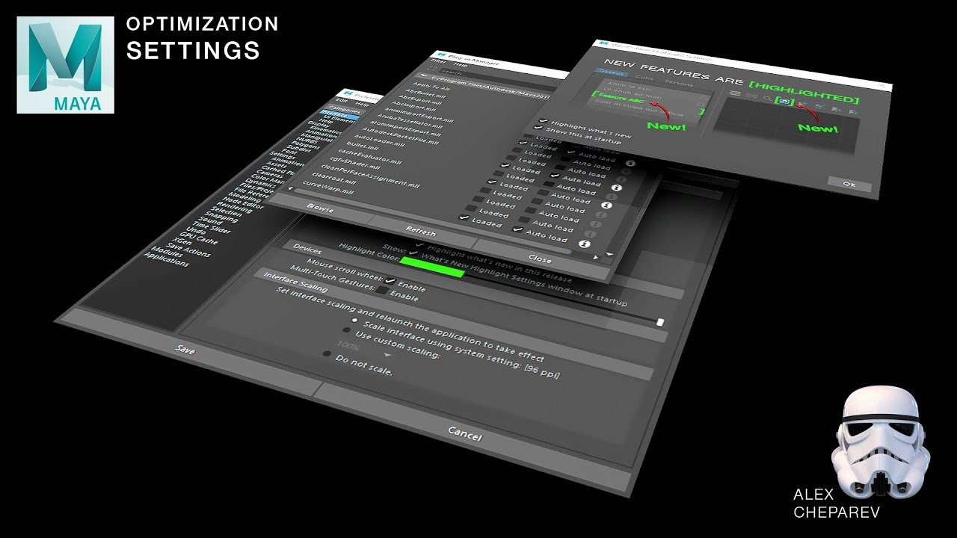Select Save Actions category
Image resolution: width=957 pixels, height=538 pixels.
coord(188,250)
